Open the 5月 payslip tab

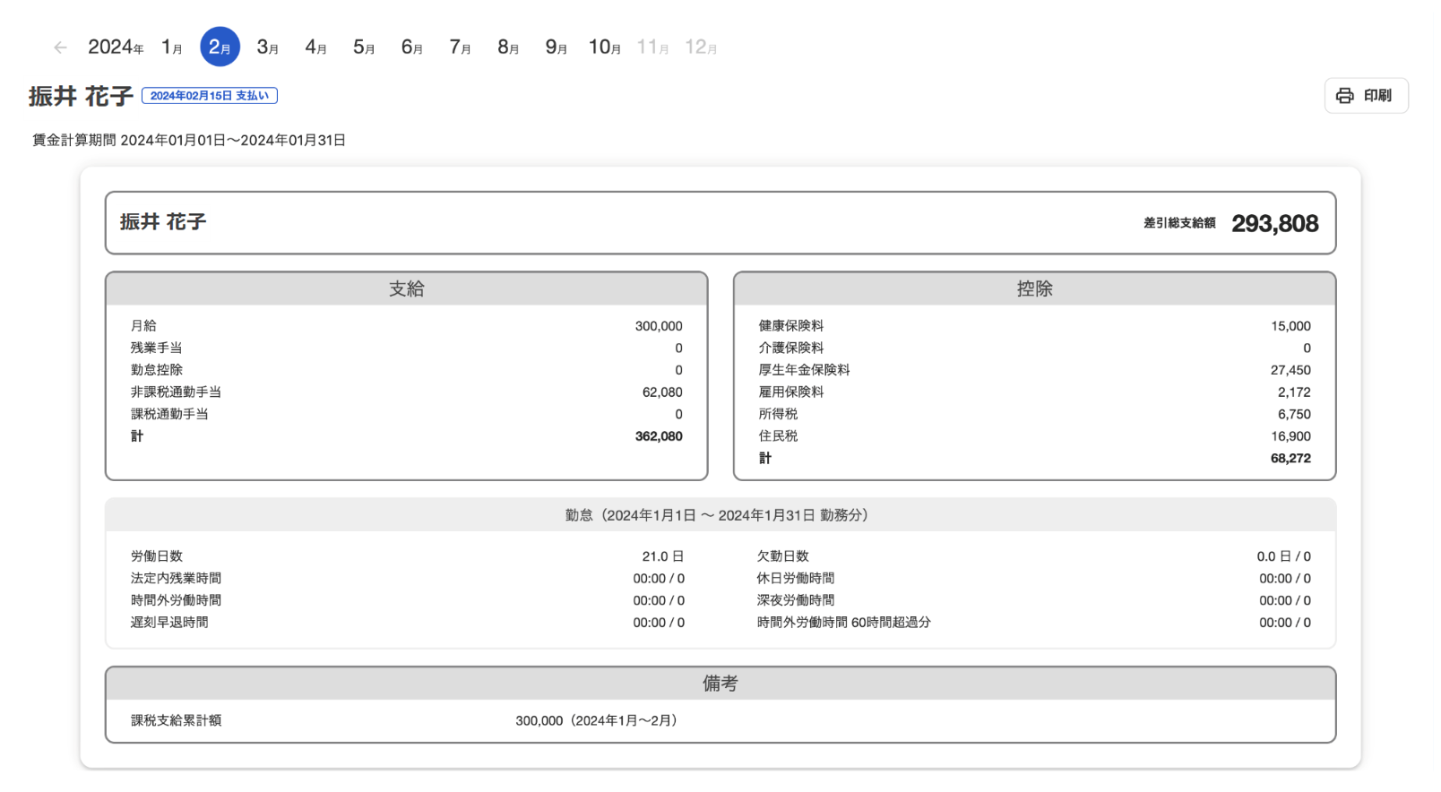coord(364,47)
